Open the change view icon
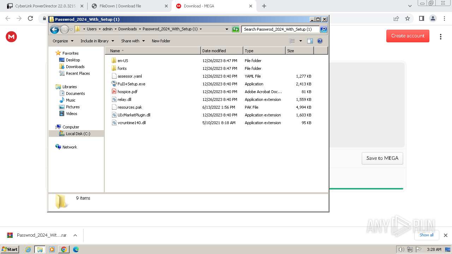The width and height of the screenshot is (452, 254). pos(292,41)
